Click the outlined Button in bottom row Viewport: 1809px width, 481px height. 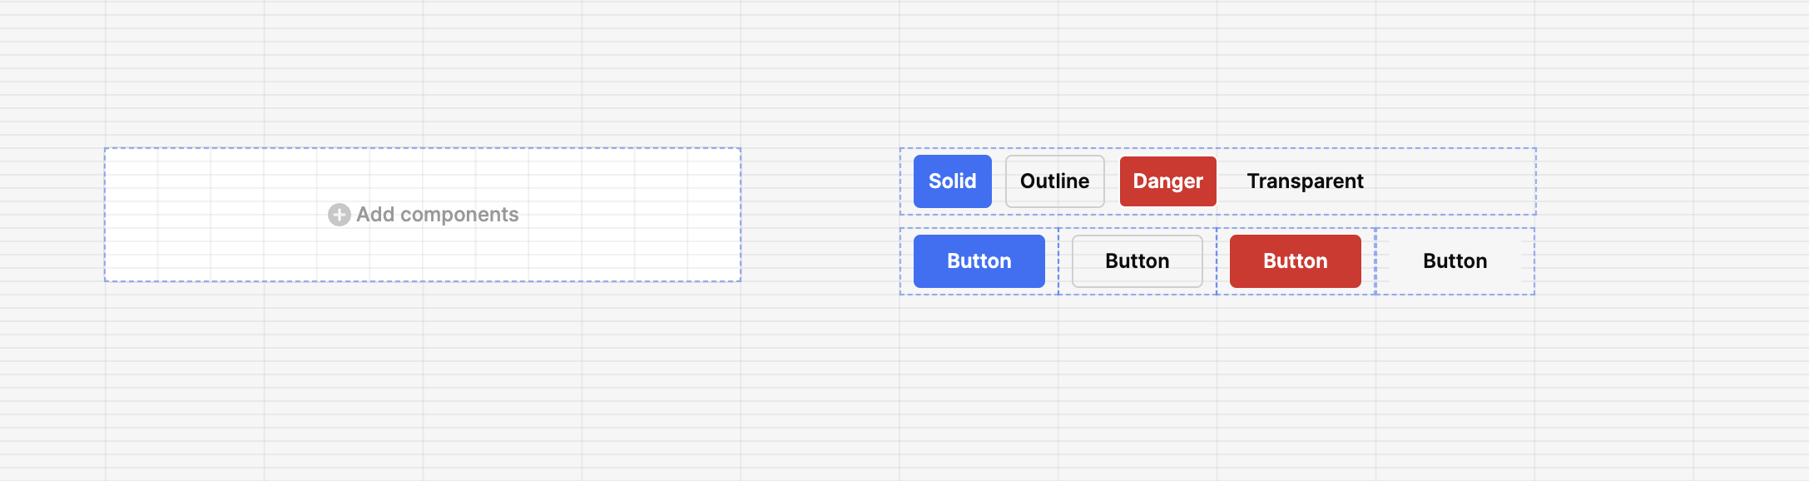[1137, 261]
